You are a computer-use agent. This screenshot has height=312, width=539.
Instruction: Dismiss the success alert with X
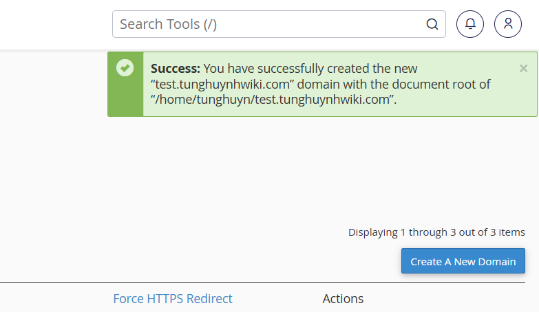[524, 68]
